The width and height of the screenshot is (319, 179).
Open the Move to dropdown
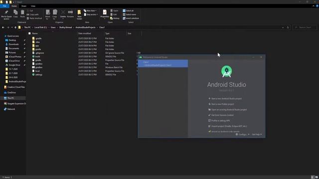(x=48, y=14)
